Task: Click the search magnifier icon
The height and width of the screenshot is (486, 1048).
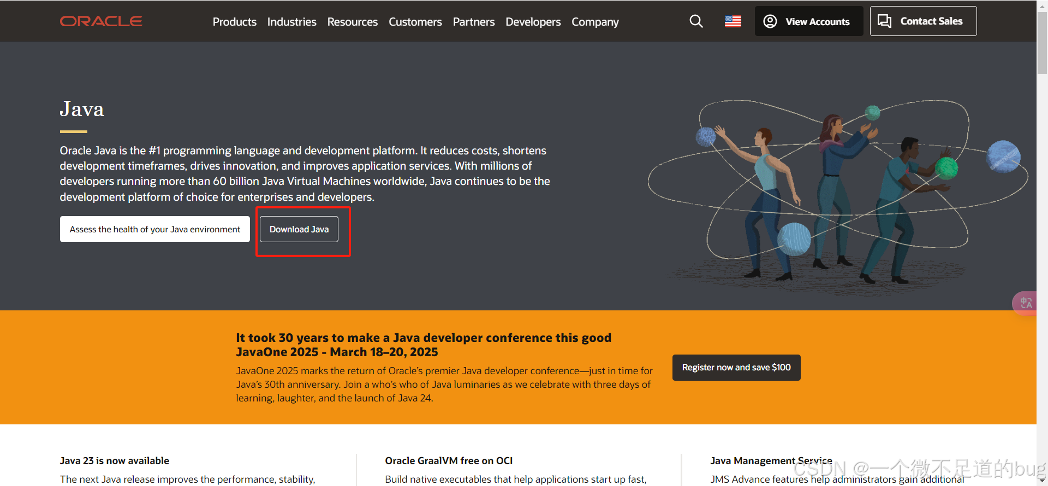Action: tap(696, 21)
